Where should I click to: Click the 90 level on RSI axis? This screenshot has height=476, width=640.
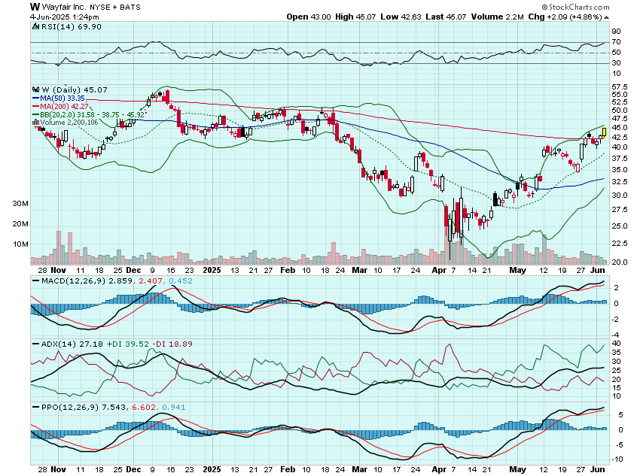617,32
